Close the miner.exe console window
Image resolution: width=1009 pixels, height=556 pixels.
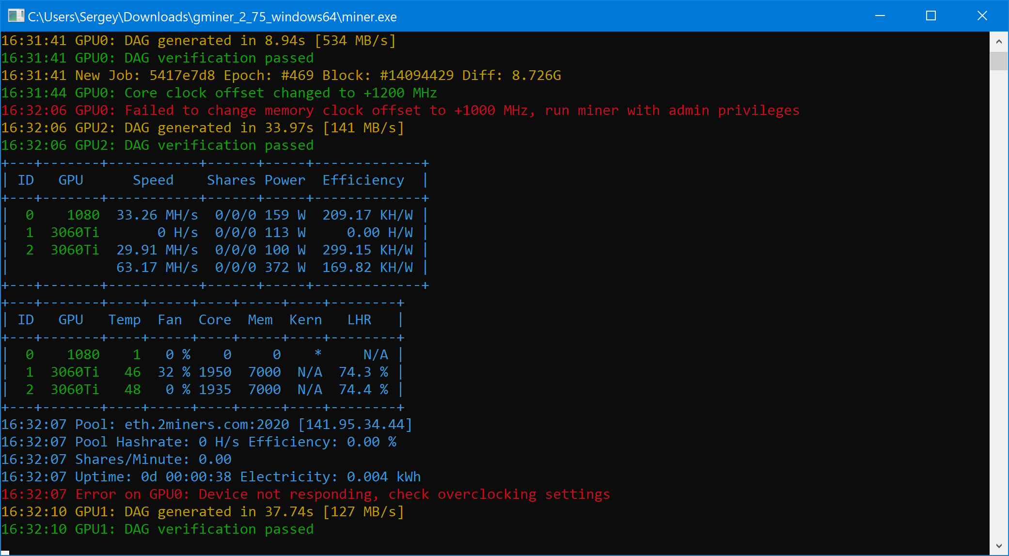click(x=982, y=16)
